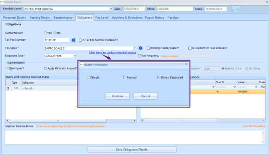Tick the Single marital status checkbox
Screen dimensions: 269x155
(x=89, y=77)
